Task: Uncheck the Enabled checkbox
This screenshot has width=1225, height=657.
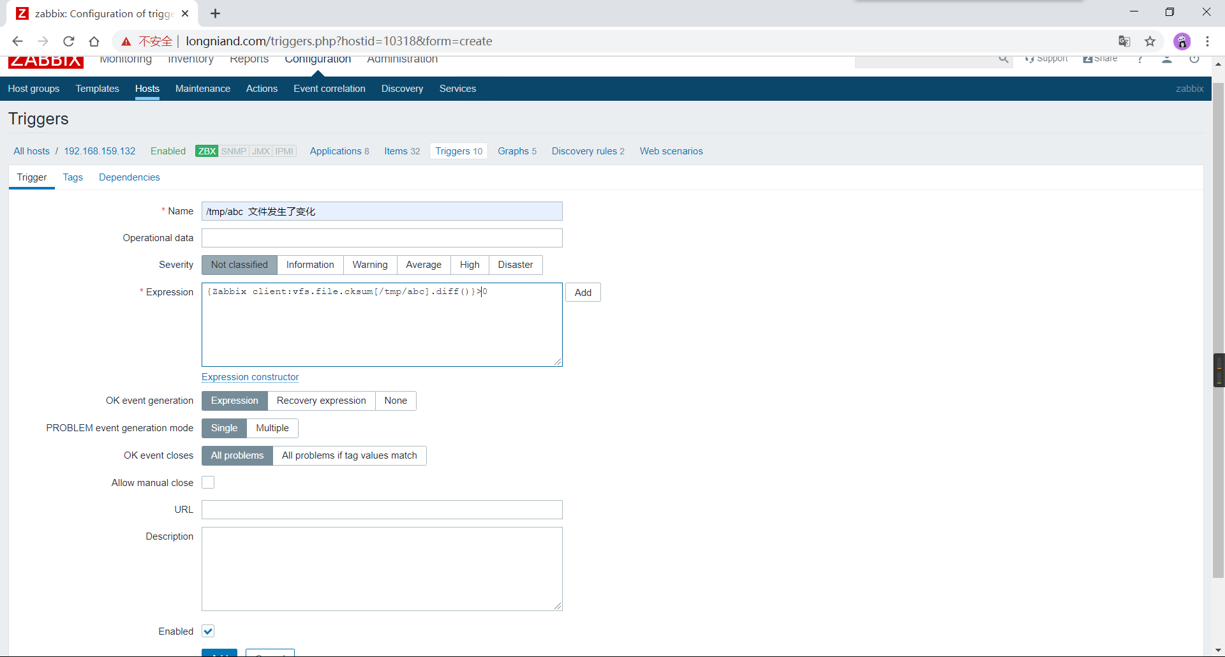Action: [208, 631]
